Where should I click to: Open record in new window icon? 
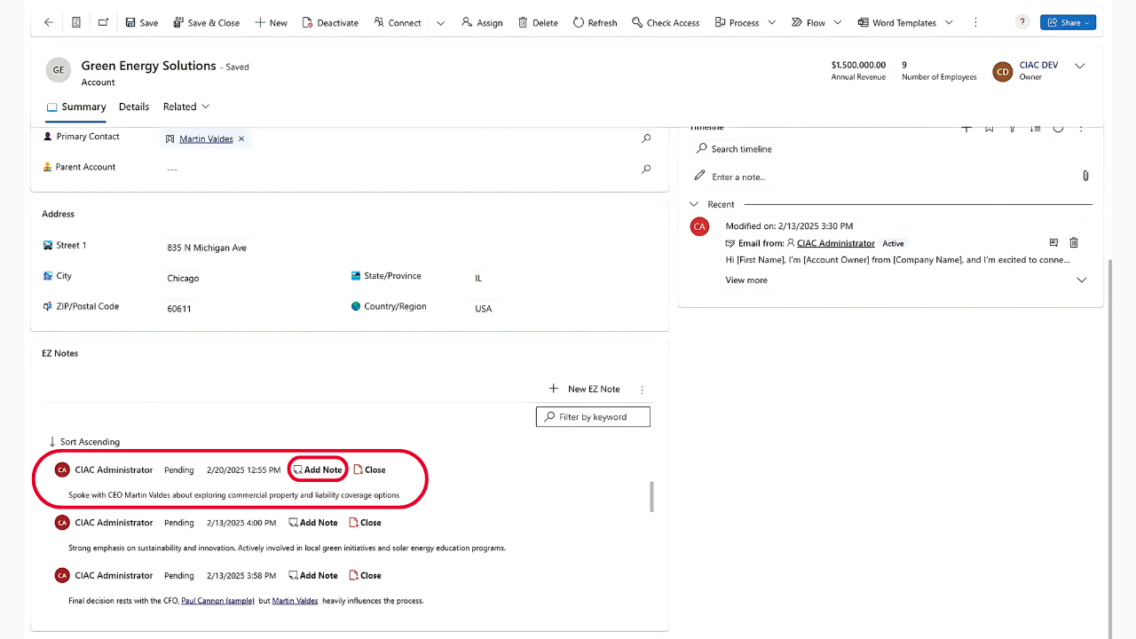[104, 22]
